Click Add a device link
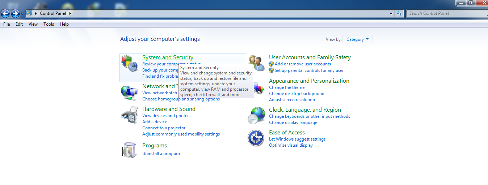This screenshot has height=185, width=488. (x=155, y=122)
